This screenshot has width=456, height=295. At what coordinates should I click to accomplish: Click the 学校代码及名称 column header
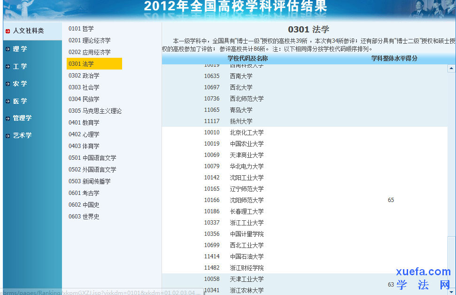click(247, 58)
